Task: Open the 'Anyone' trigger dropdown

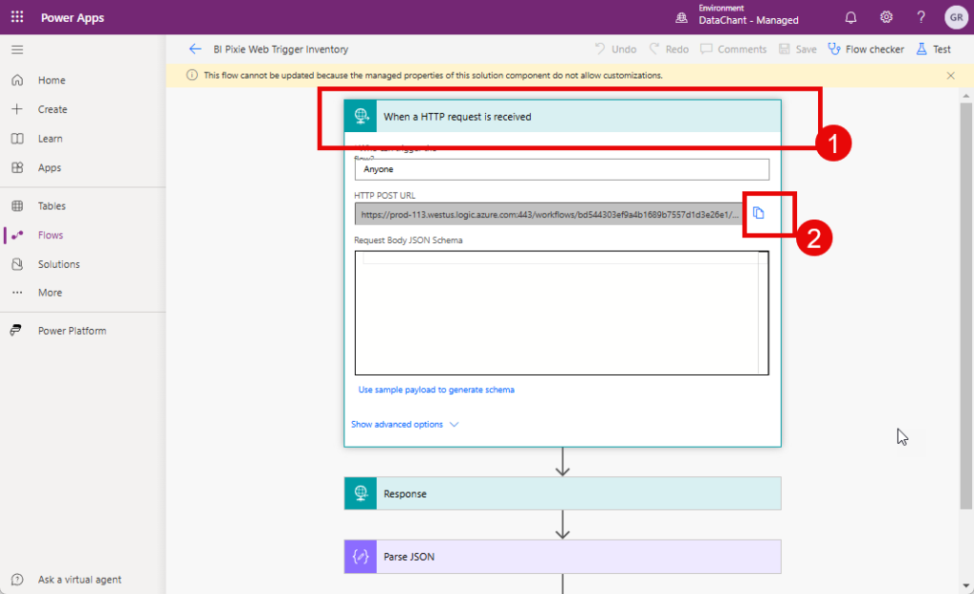Action: [561, 169]
